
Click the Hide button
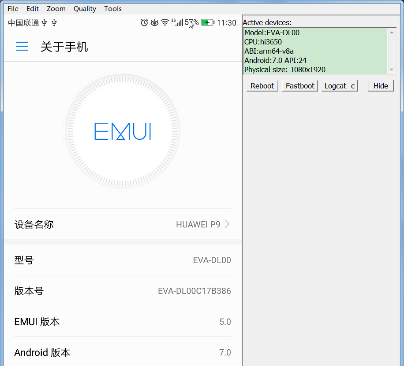coord(381,86)
